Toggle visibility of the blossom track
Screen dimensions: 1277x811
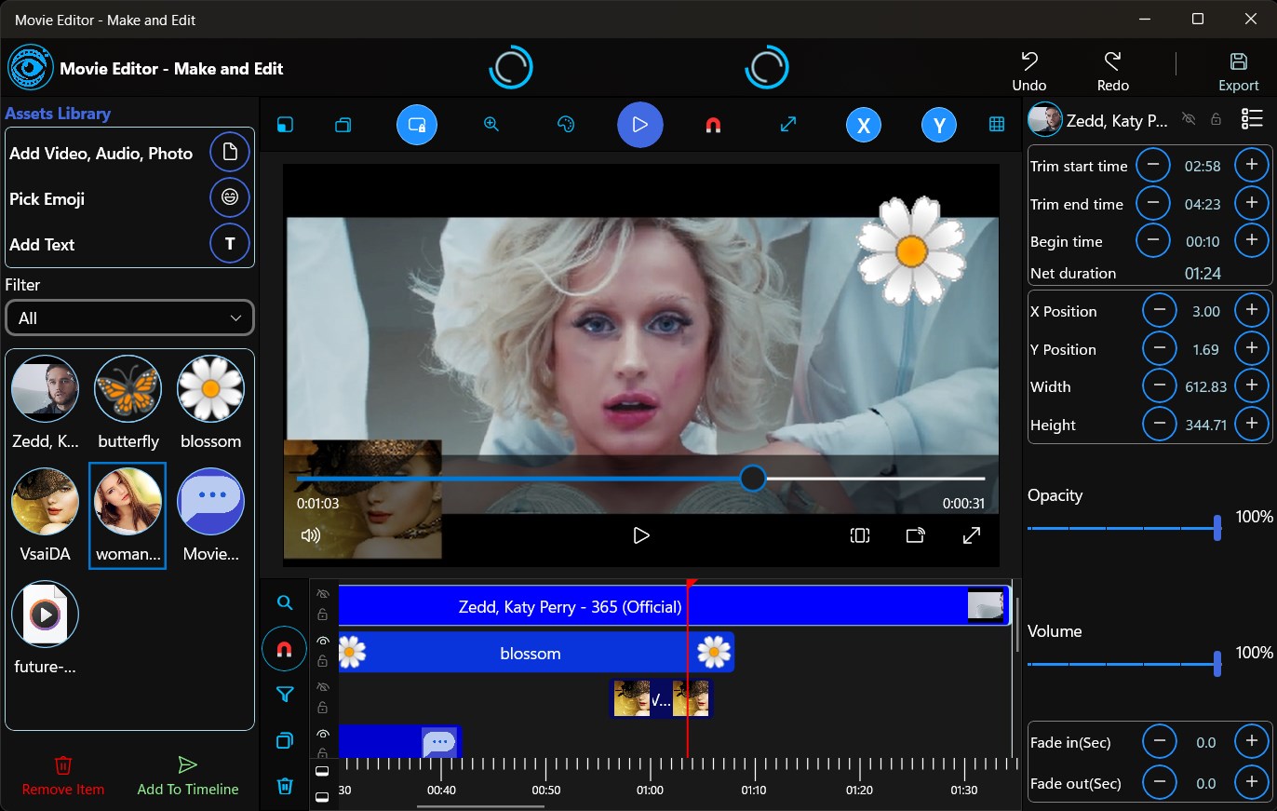pos(322,640)
